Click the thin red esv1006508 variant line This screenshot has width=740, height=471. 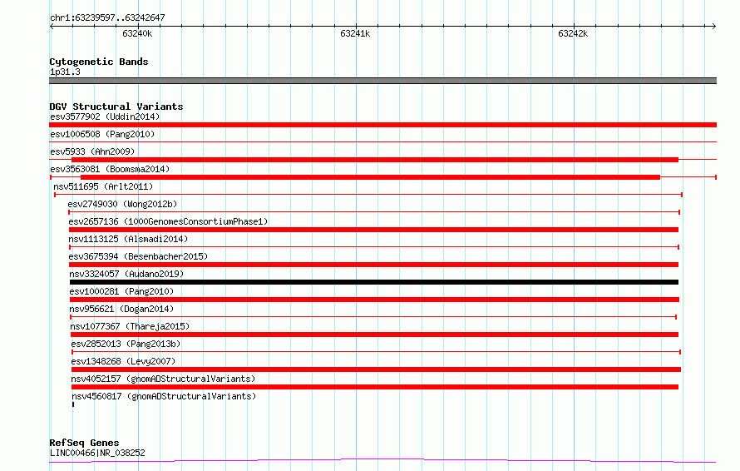[382, 141]
